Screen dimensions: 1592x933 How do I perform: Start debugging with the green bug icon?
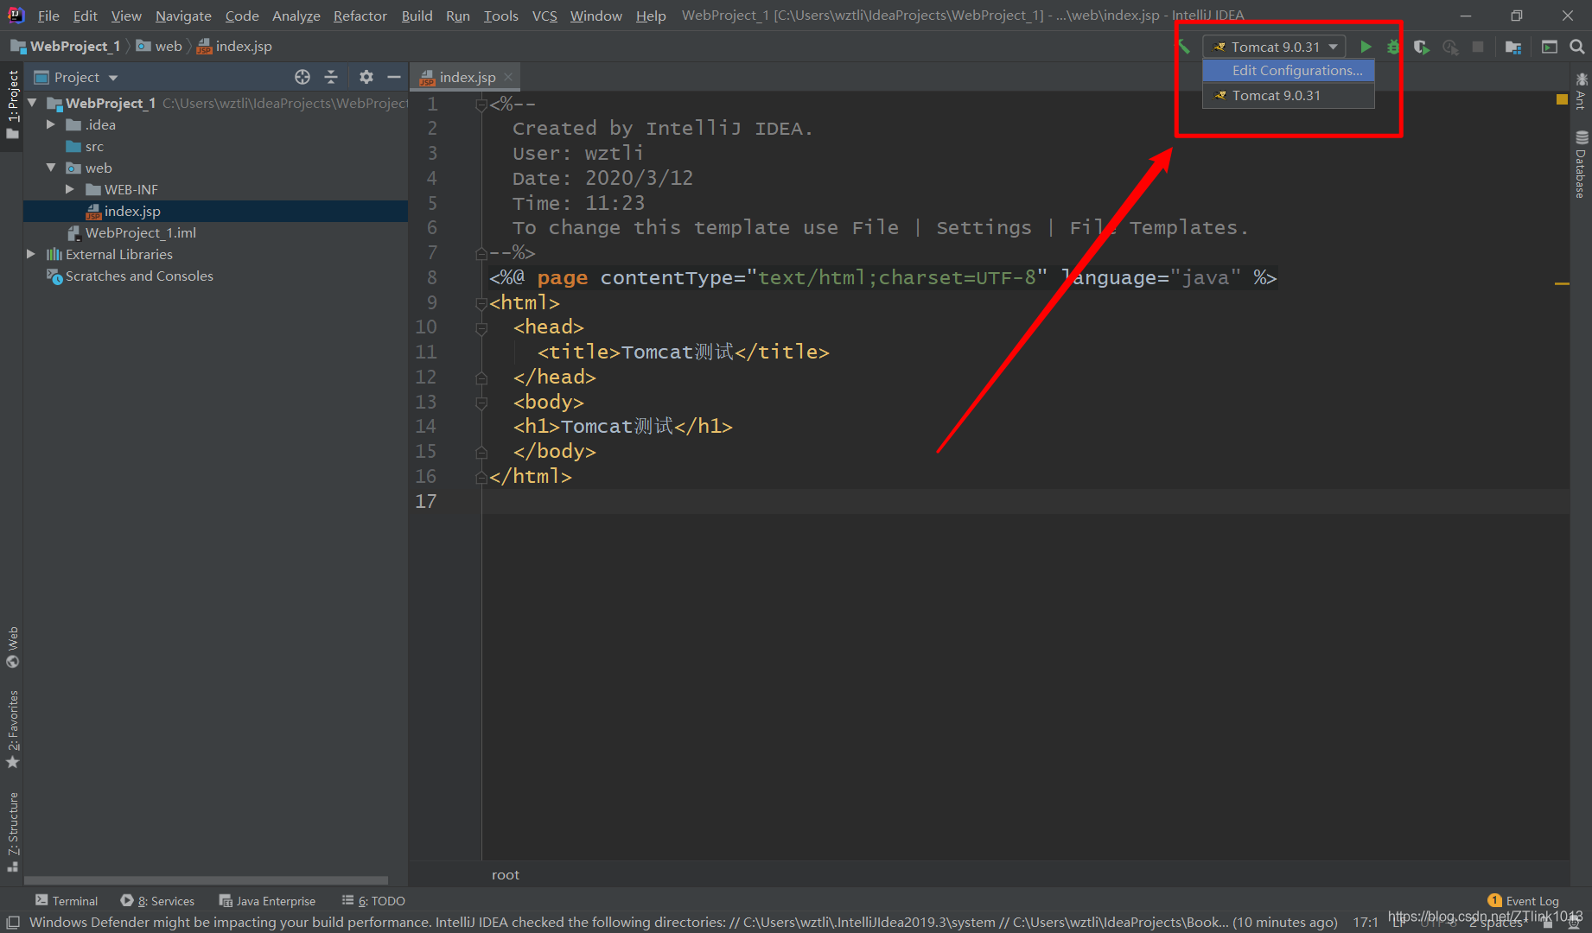[x=1393, y=47]
